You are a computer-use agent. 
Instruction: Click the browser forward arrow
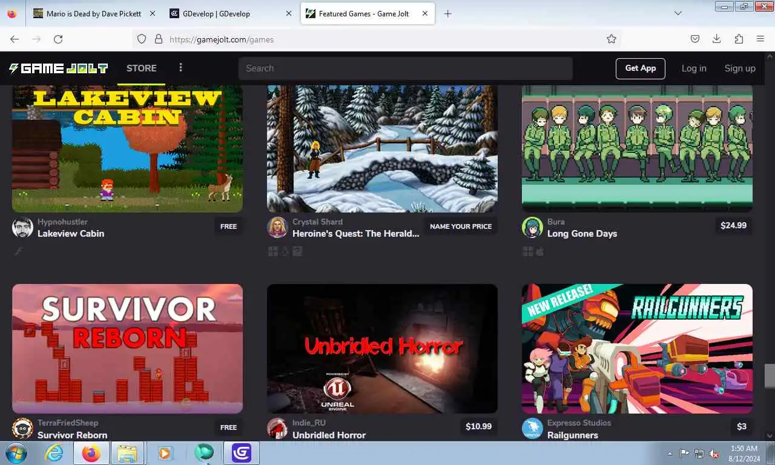[36, 39]
